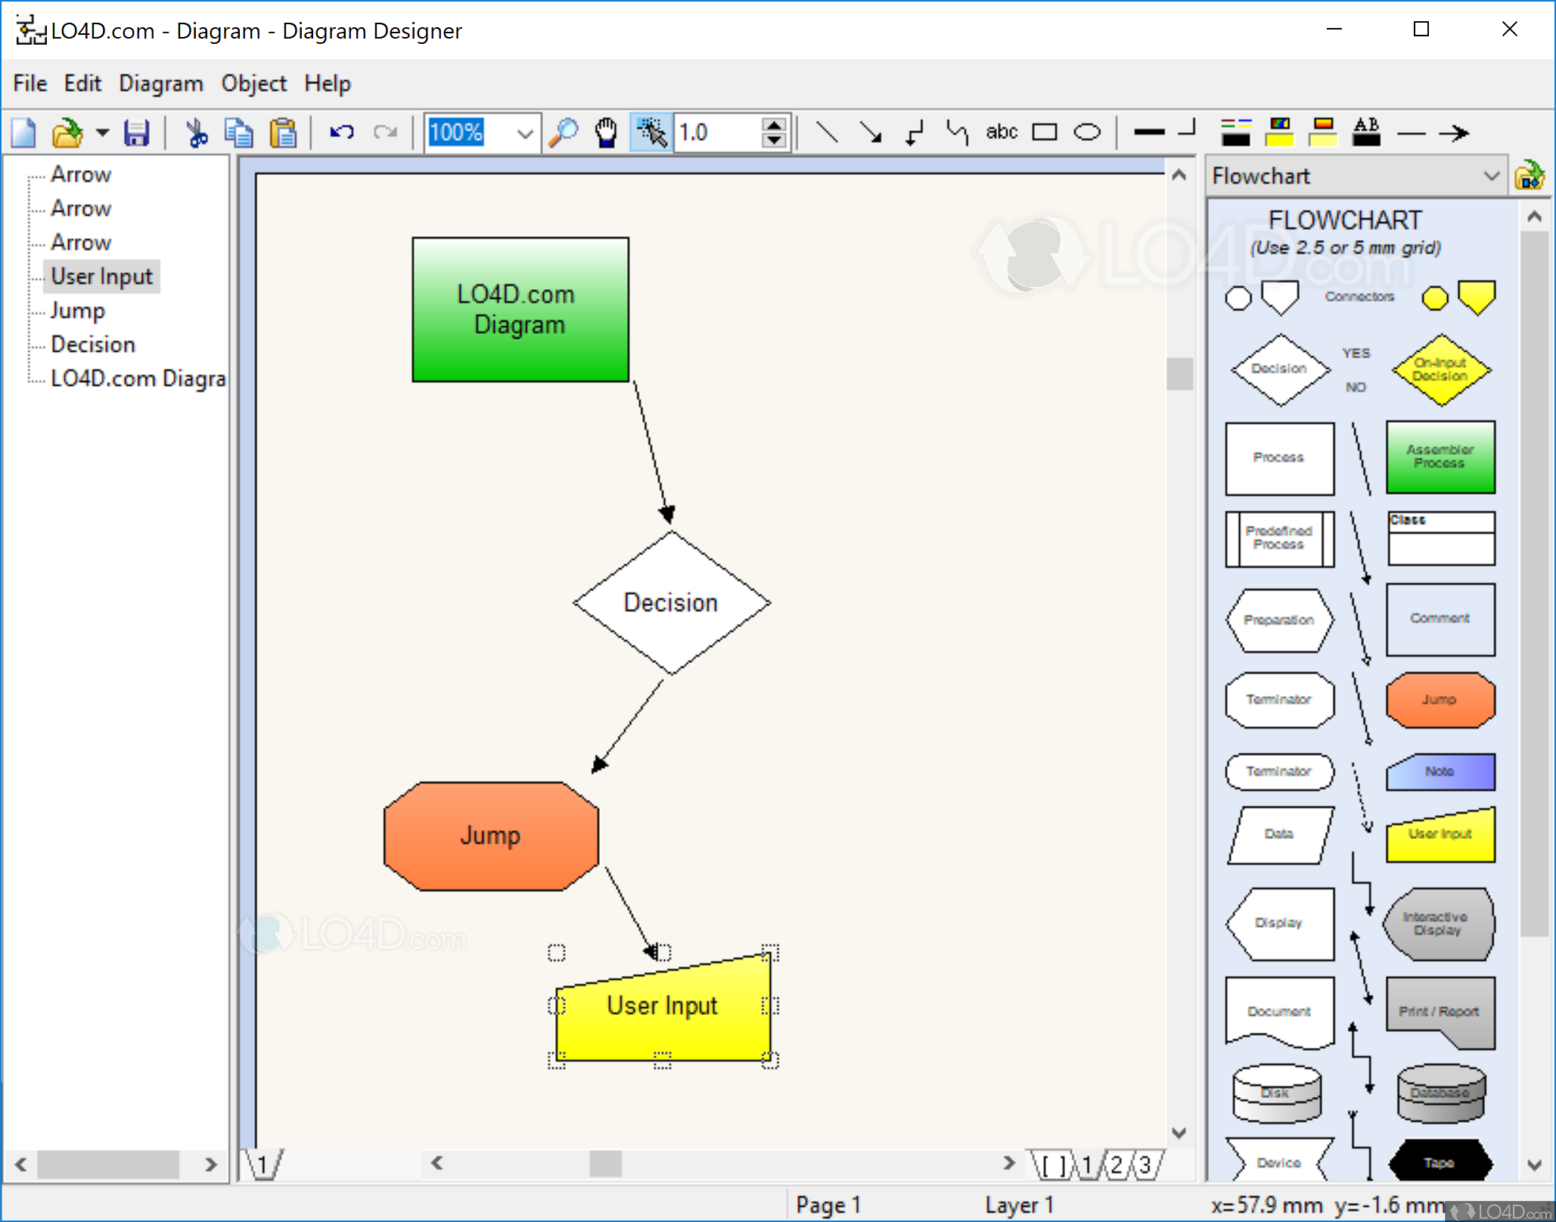Select User Input in the object tree
This screenshot has width=1556, height=1222.
tap(102, 277)
